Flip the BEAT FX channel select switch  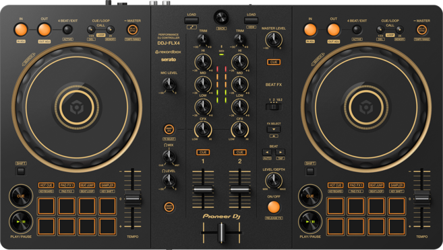point(274,107)
